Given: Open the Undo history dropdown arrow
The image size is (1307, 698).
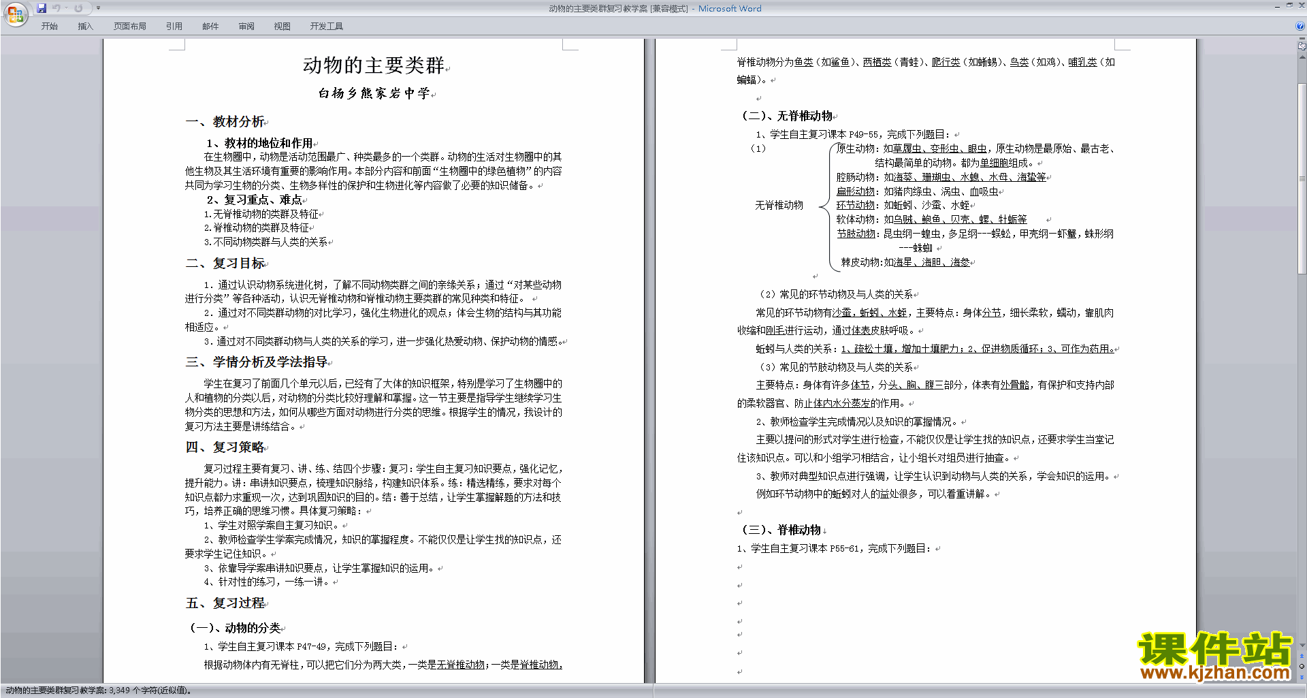Looking at the screenshot, I should pos(66,8).
